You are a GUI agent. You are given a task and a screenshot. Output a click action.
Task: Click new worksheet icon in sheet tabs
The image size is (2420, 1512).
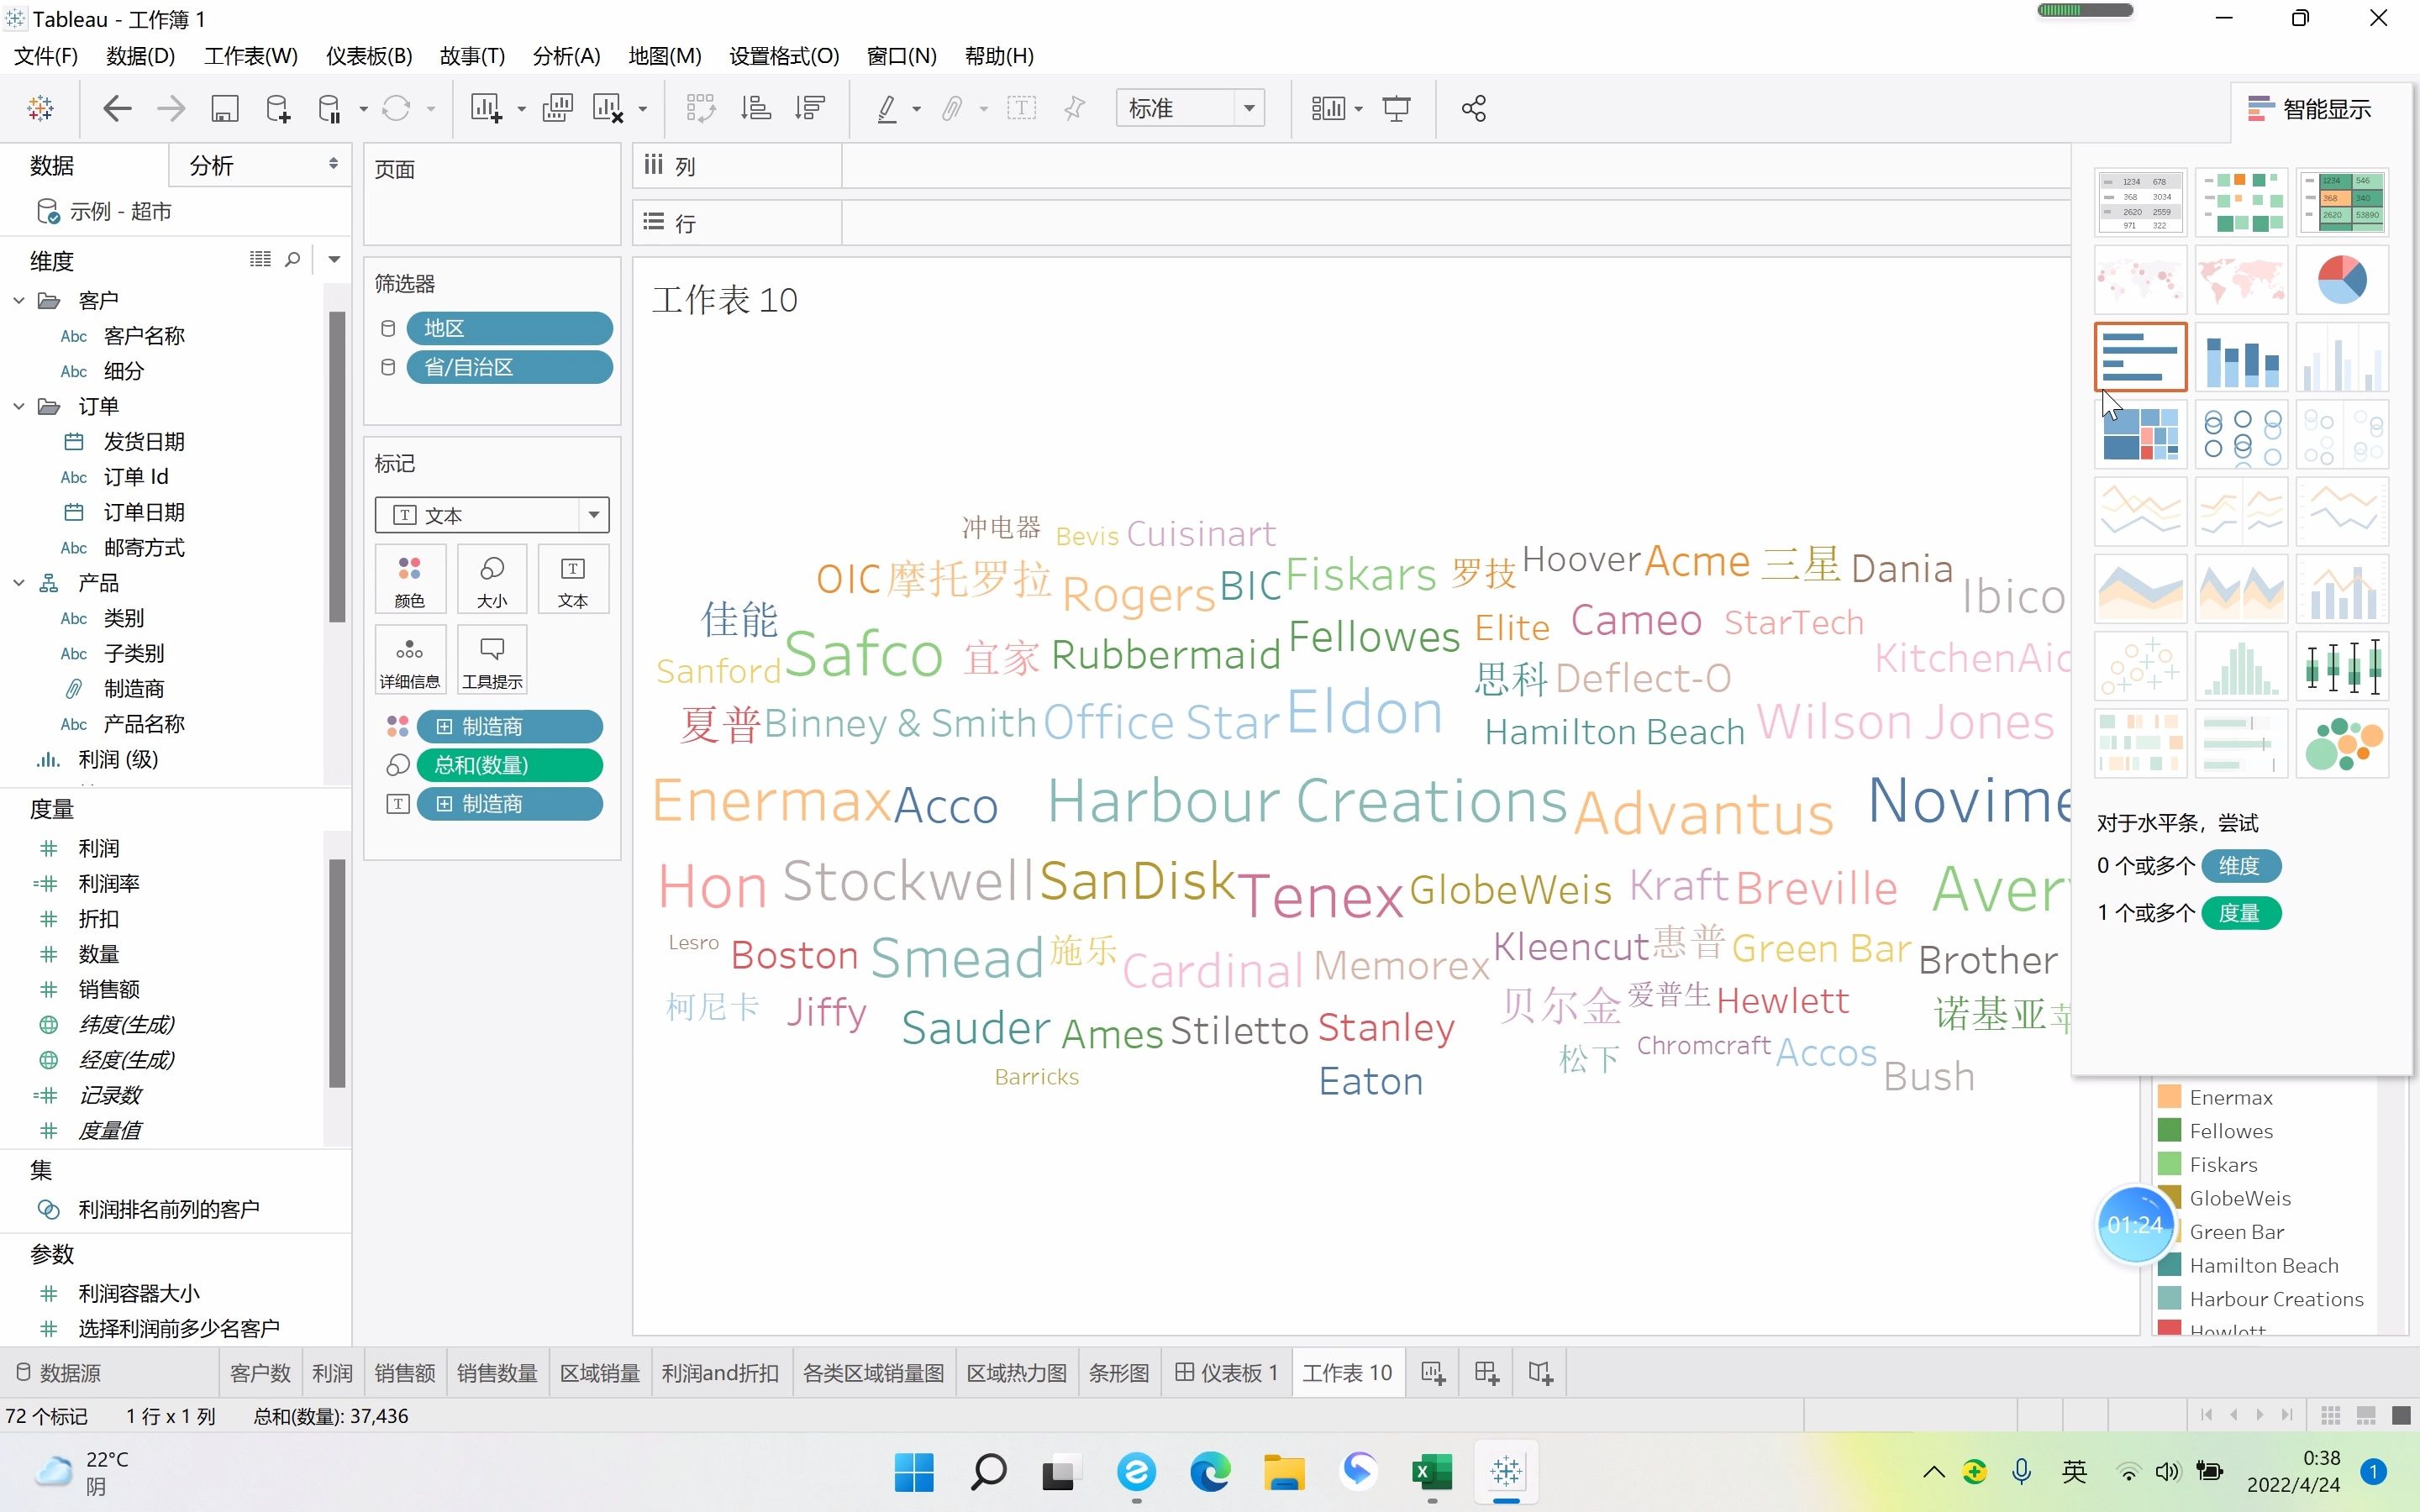coord(1433,1373)
